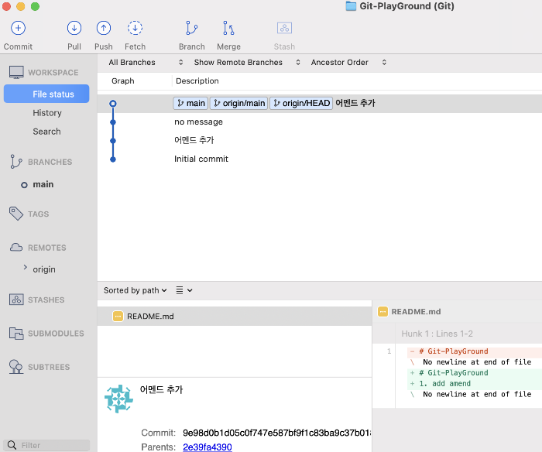Click the SUBTREES section label
The height and width of the screenshot is (452, 542).
(x=49, y=367)
